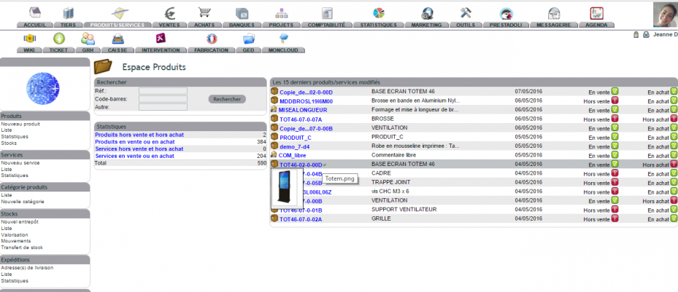Click the GED folder icon
This screenshot has height=292, width=678.
pyautogui.click(x=249, y=39)
